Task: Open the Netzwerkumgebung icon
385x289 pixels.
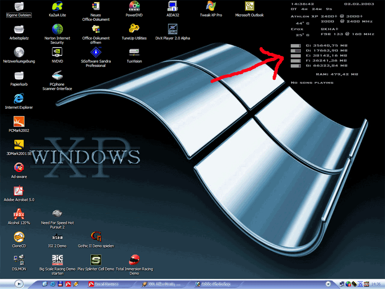Action: point(19,55)
